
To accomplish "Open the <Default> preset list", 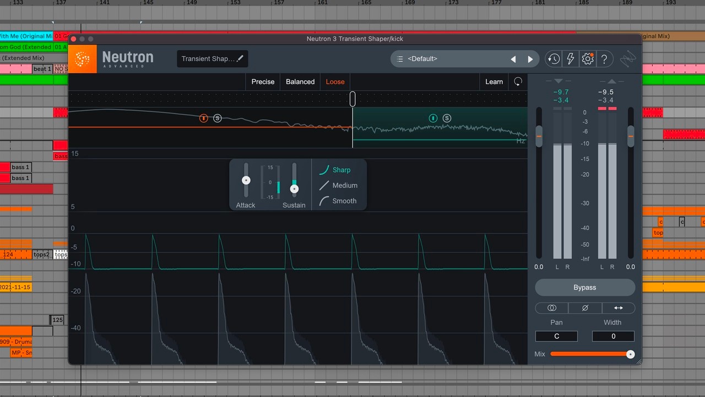I will [422, 59].
